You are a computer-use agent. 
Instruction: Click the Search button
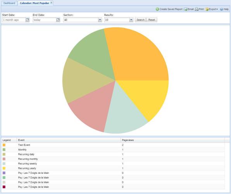pyautogui.click(x=140, y=20)
